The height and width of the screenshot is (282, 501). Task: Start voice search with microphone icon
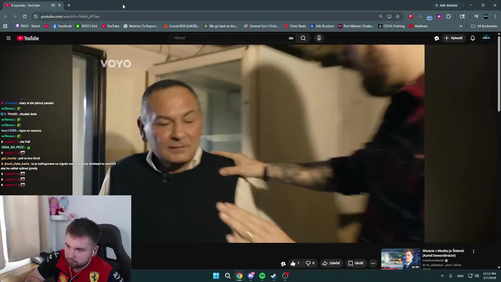(x=319, y=38)
